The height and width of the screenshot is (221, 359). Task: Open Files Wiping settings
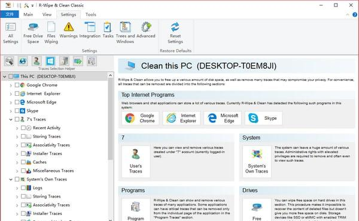click(51, 33)
